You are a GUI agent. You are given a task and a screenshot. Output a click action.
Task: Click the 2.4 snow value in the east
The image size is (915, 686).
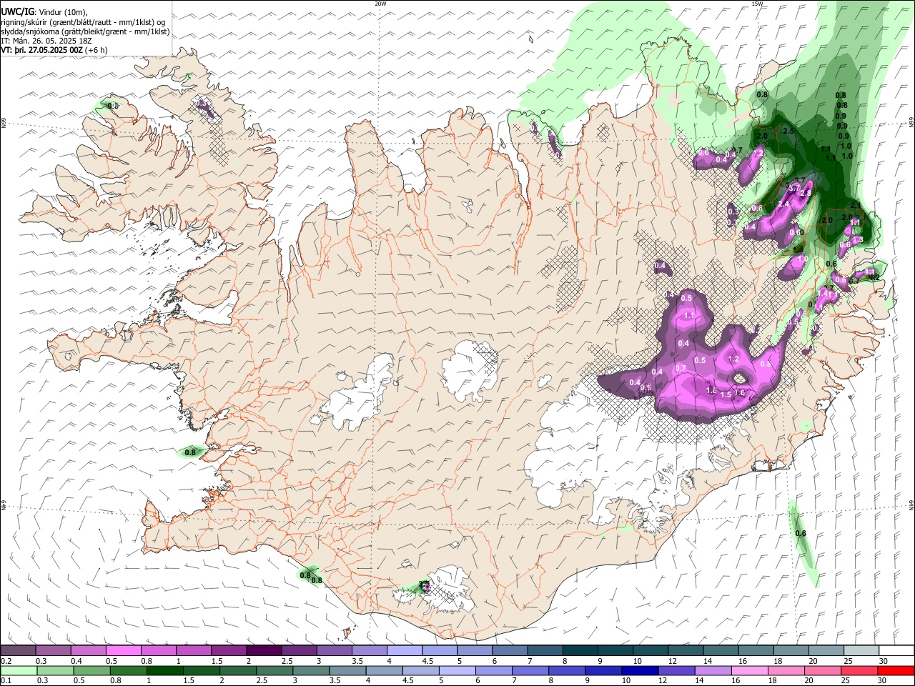click(x=783, y=204)
